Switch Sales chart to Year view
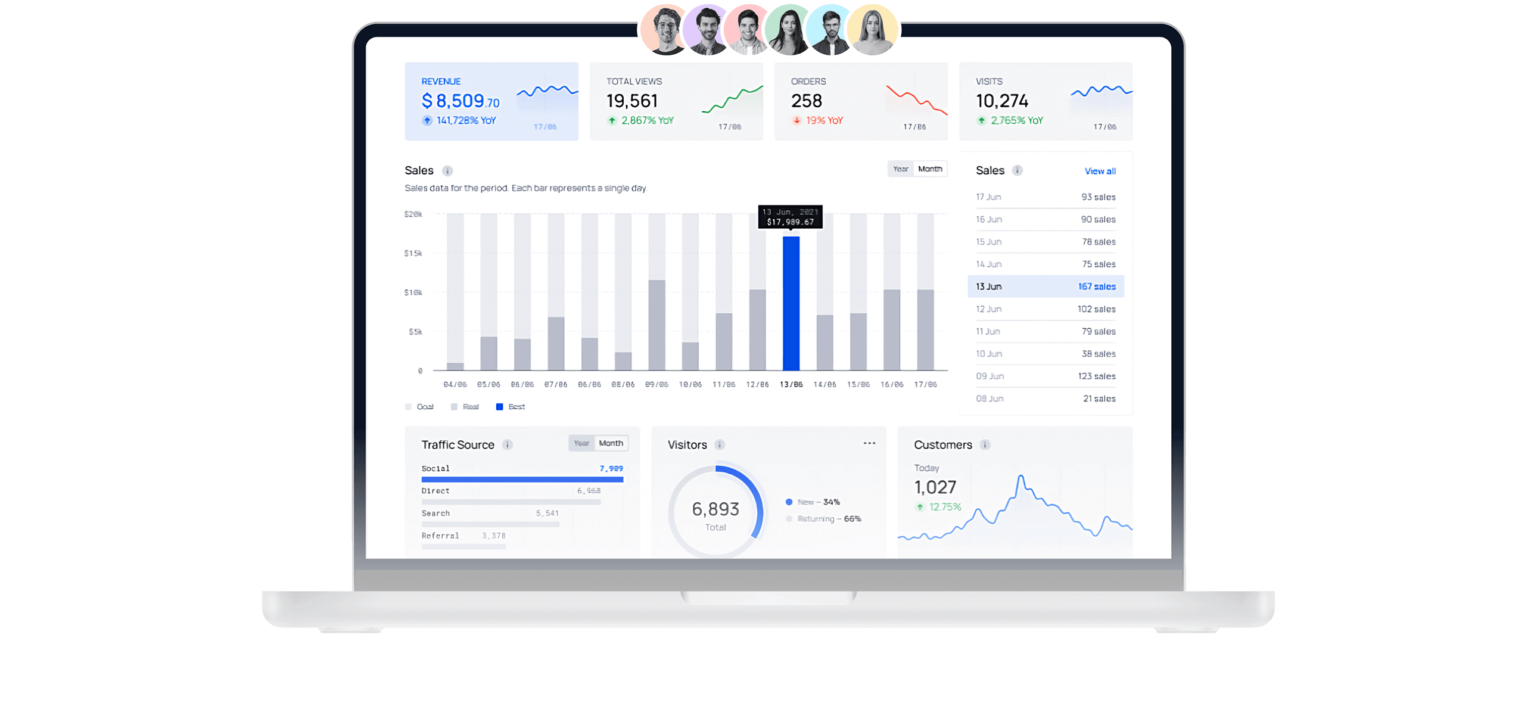The image size is (1537, 703). coord(900,169)
